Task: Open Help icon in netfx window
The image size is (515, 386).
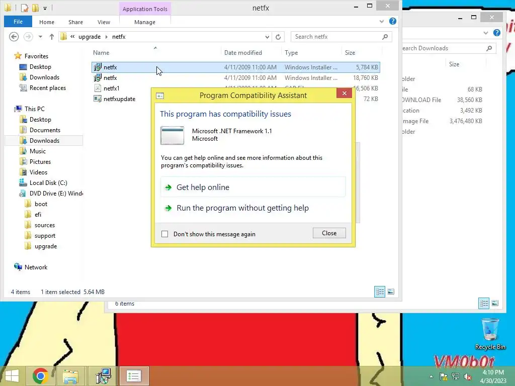Action: click(392, 21)
